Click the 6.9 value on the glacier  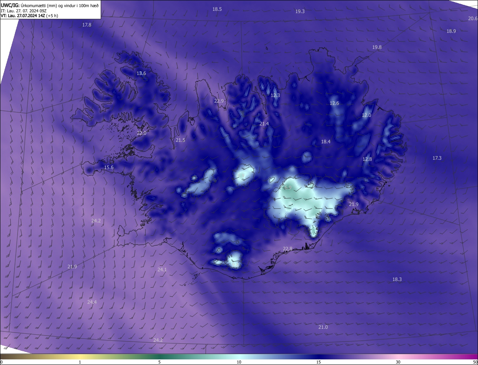tap(288, 188)
